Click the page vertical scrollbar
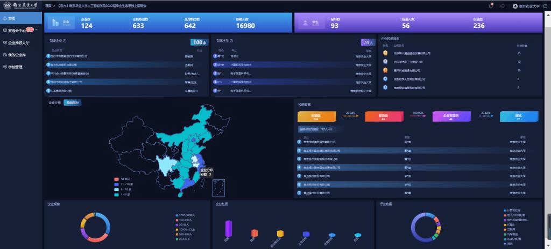This screenshot has width=551, height=249. [548, 224]
